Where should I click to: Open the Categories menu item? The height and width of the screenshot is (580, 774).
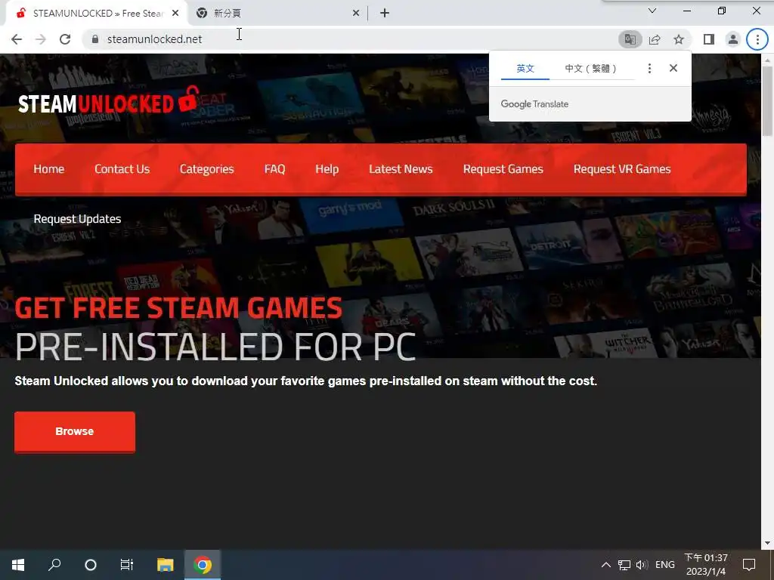click(207, 169)
